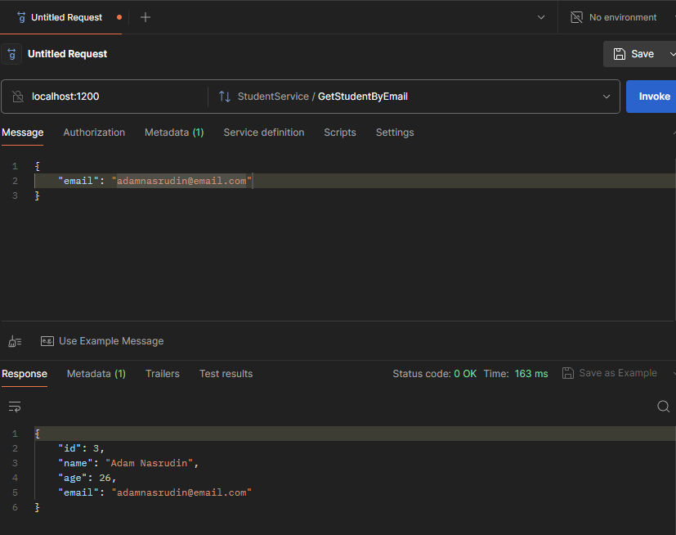The image size is (676, 535).
Task: Click the "Adam Nasrudin" name value in response
Action: 149,463
